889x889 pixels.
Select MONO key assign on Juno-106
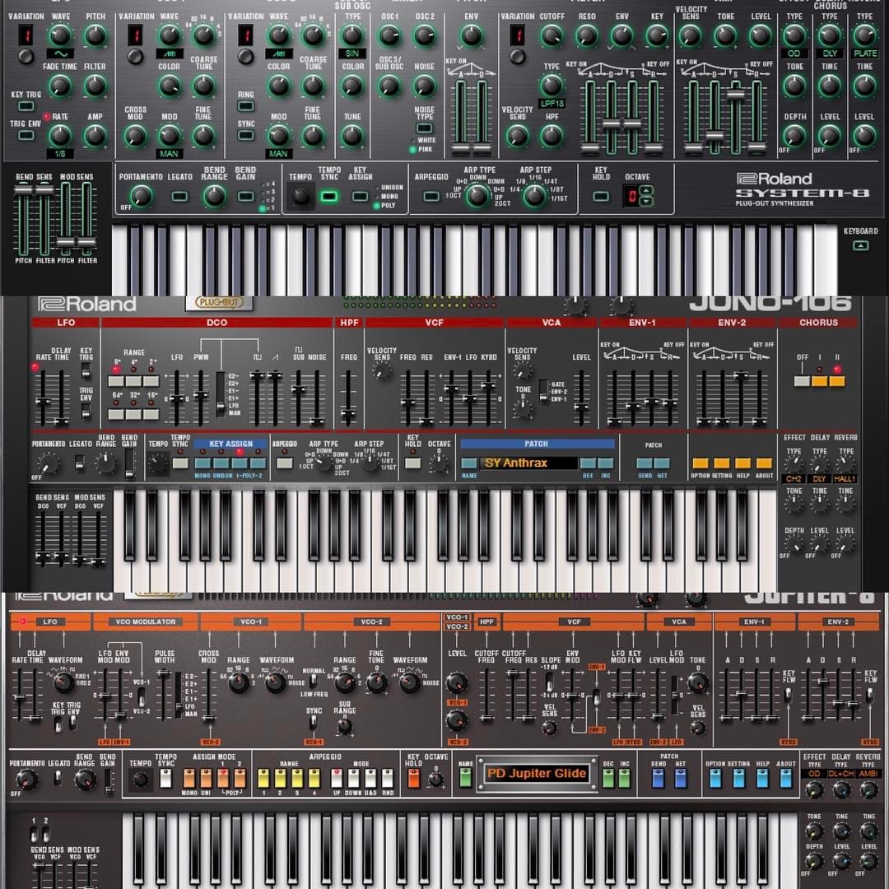pyautogui.click(x=202, y=463)
